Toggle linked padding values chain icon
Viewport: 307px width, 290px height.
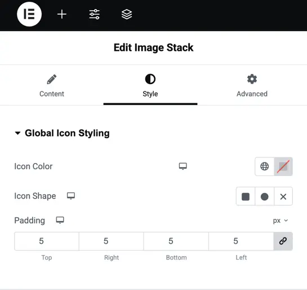[x=283, y=241]
